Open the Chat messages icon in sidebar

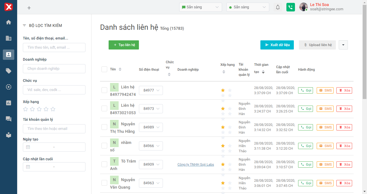coord(9,119)
